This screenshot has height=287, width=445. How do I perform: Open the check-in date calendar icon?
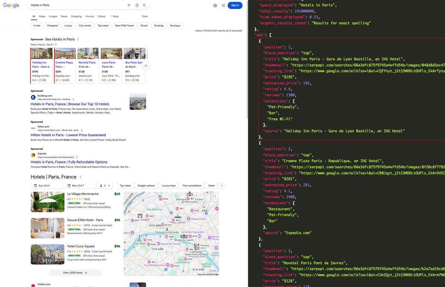pos(35,186)
